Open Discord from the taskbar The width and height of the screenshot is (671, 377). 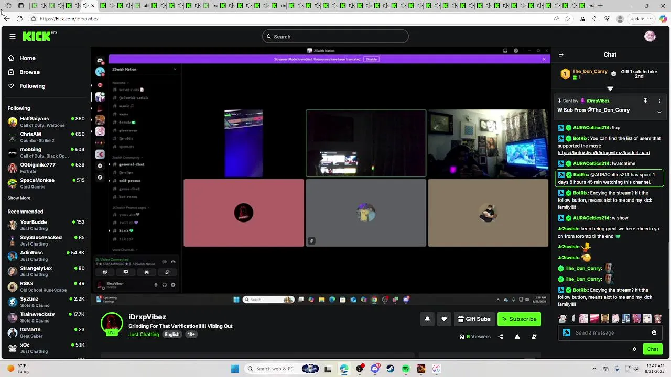tap(375, 369)
